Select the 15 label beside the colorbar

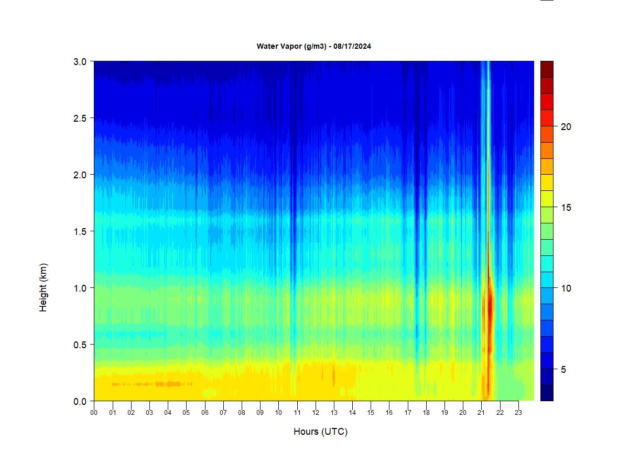(x=566, y=208)
